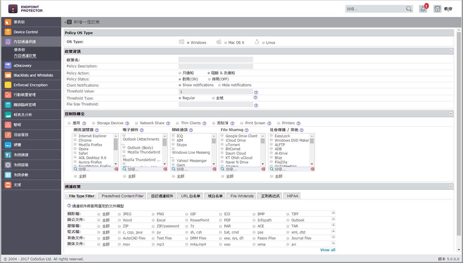Click the eDiscovery sidebar icon

point(8,66)
